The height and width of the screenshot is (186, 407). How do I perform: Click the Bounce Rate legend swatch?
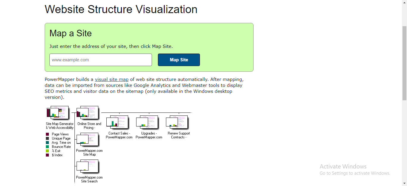coord(48,146)
